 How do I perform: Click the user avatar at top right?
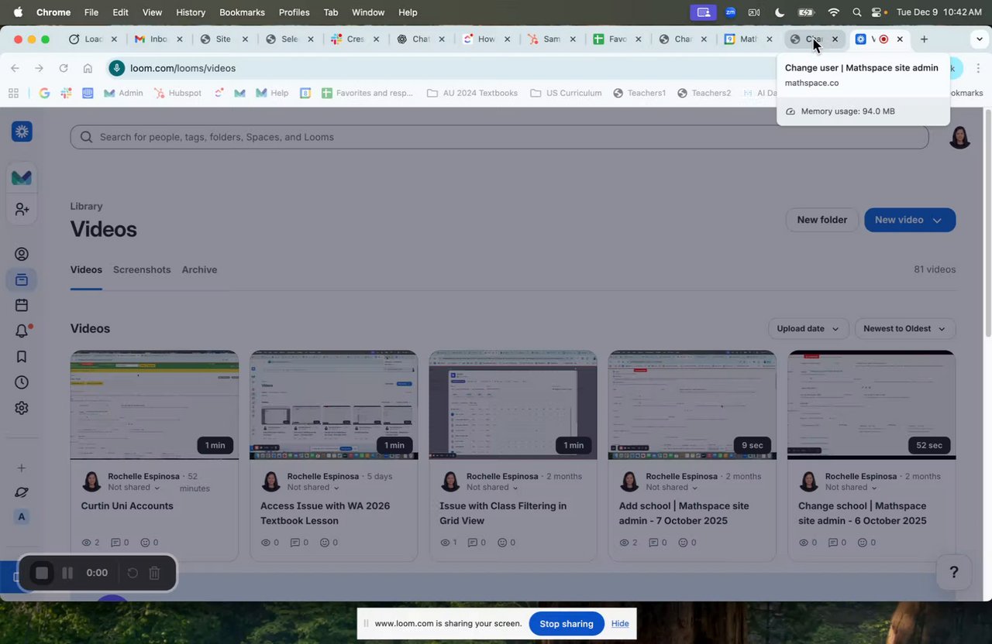[959, 137]
